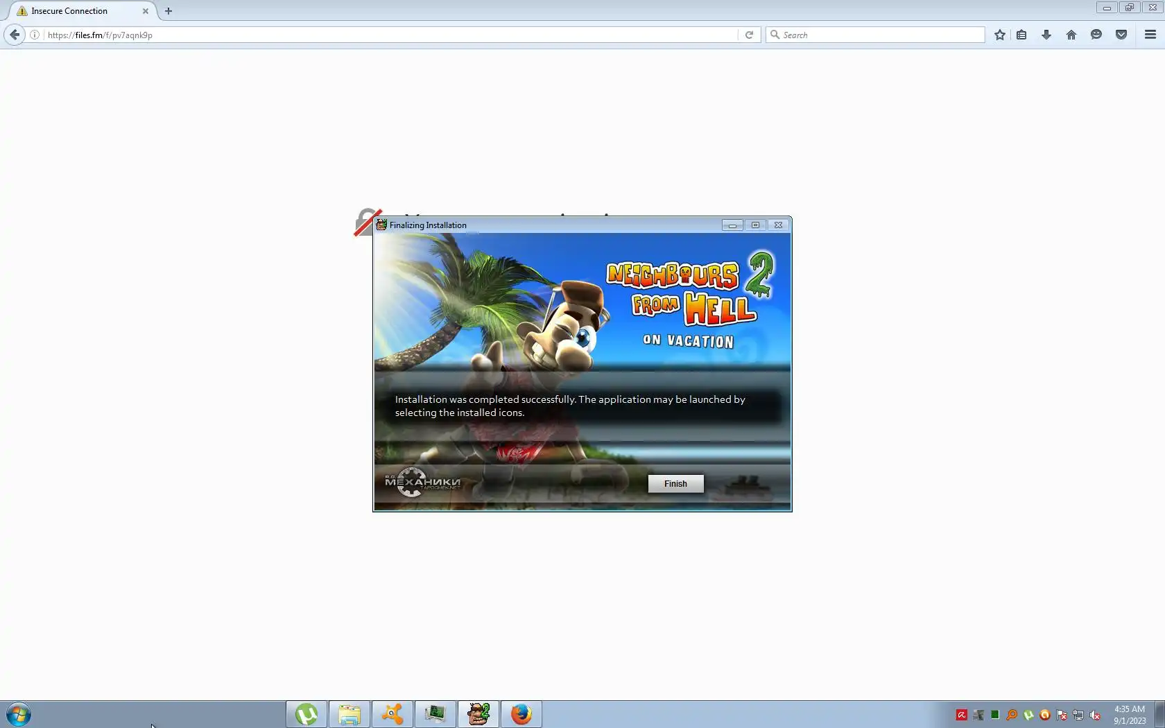The height and width of the screenshot is (728, 1165).
Task: Open the Firefox hamburger menu
Action: [x=1150, y=35]
